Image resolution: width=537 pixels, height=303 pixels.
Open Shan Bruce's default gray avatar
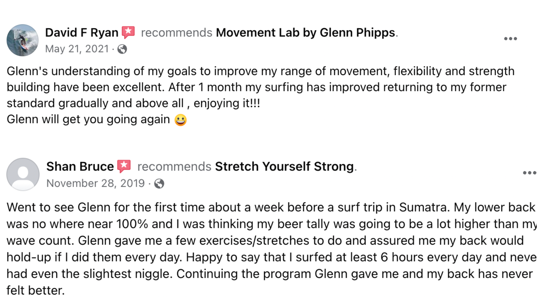pyautogui.click(x=23, y=174)
